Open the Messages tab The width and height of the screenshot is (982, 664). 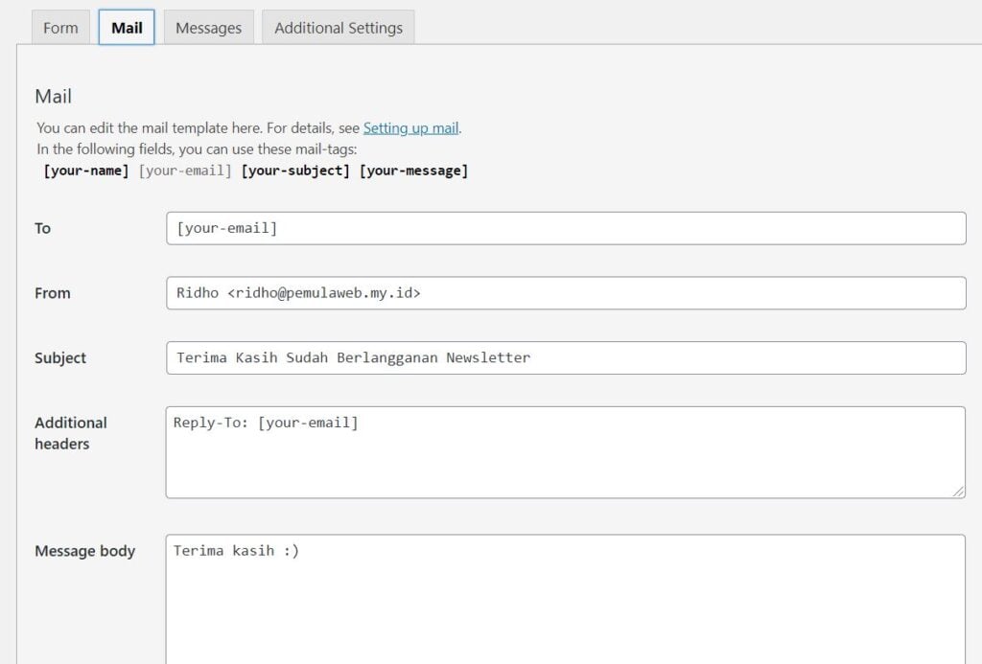208,28
